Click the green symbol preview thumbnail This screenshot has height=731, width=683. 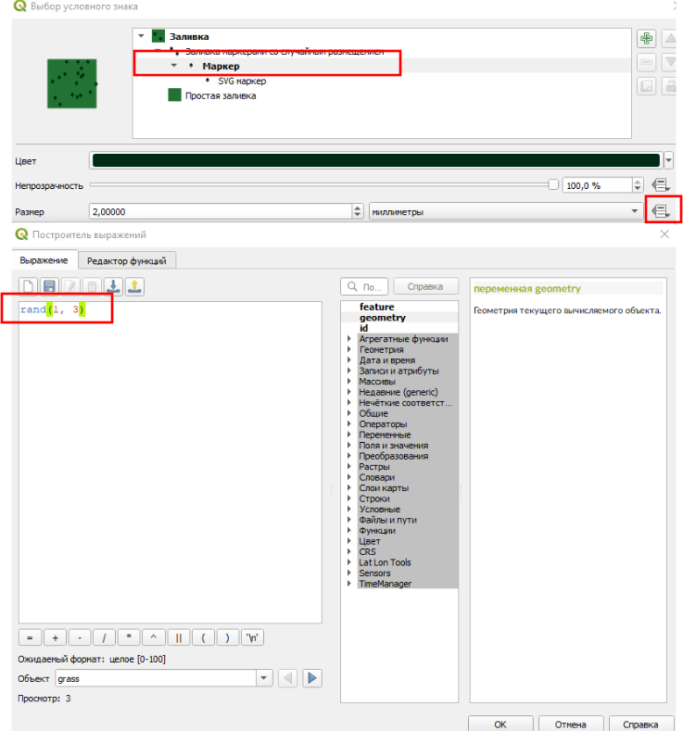[71, 83]
